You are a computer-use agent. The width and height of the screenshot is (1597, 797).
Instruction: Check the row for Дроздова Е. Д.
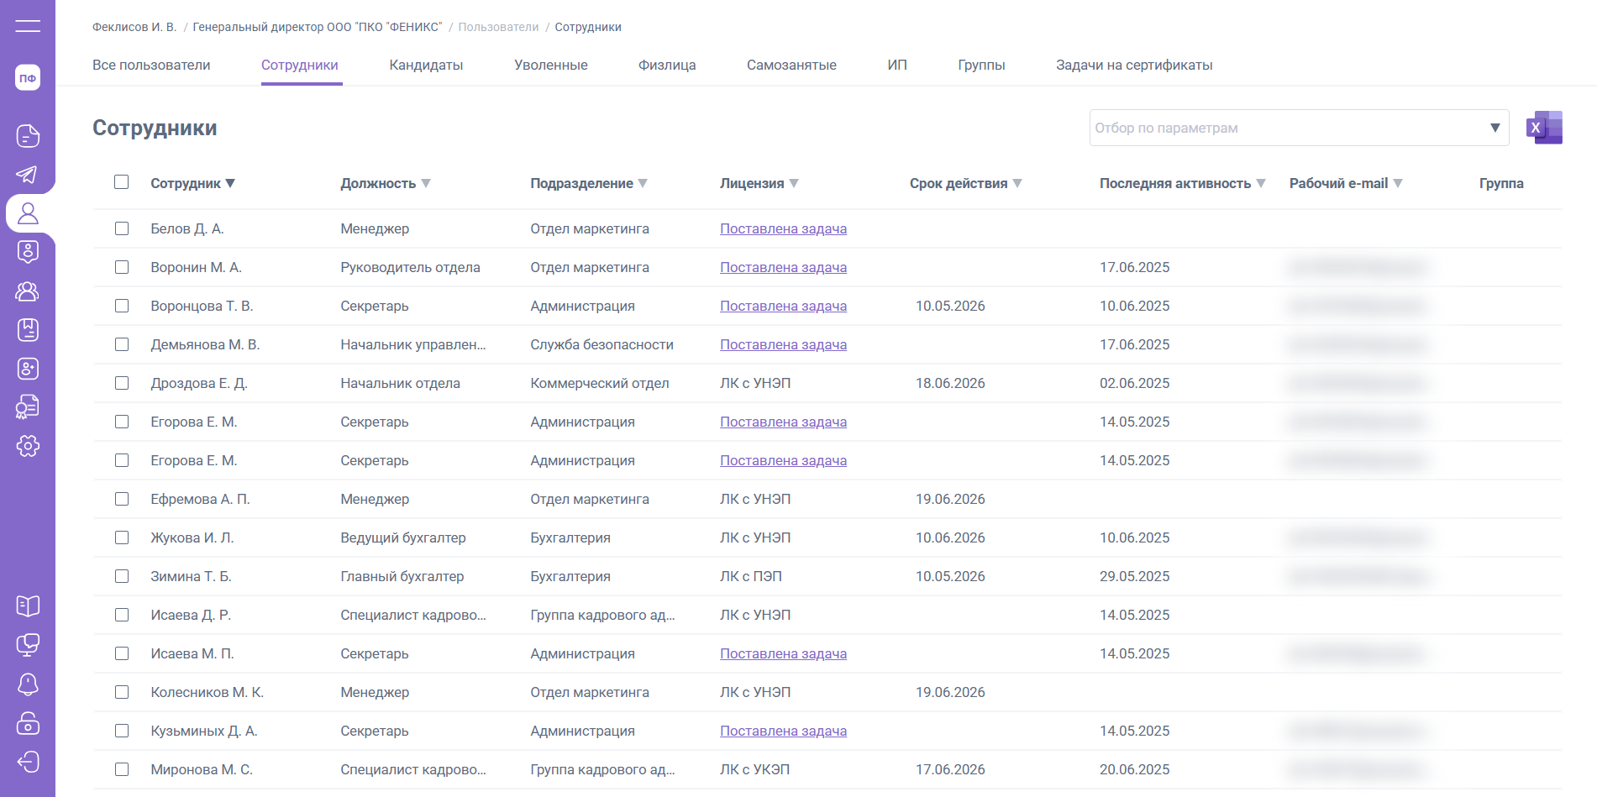pos(122,383)
